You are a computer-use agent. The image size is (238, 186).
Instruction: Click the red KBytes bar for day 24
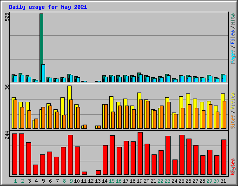pyautogui.click(x=175, y=167)
